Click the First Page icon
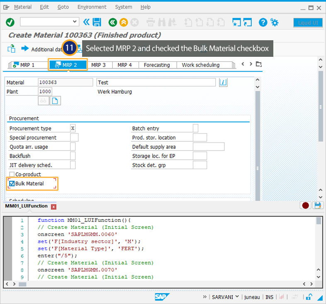Screen dimensions: 326x304 (x=188, y=22)
